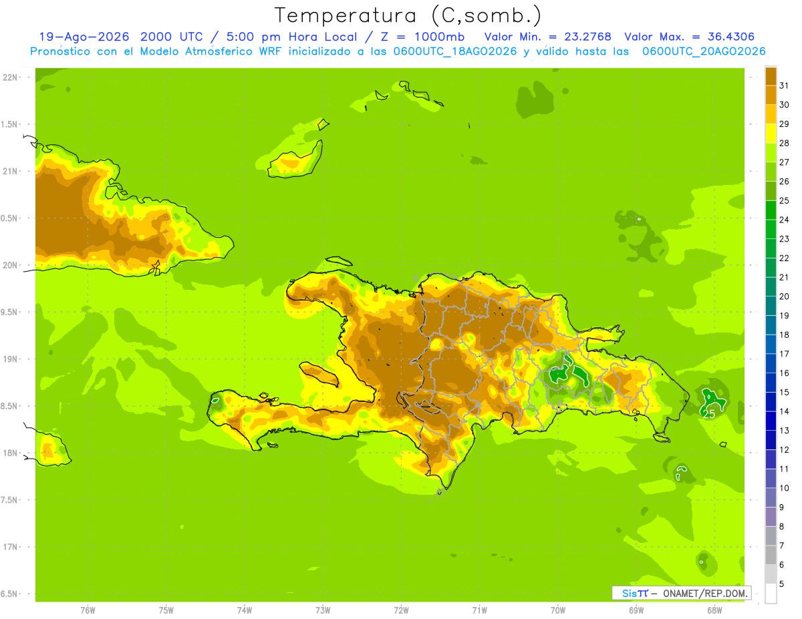Viewport: 802px width, 619px height.
Task: Click the "7.5N" latitude axis label
Action: tap(9, 499)
